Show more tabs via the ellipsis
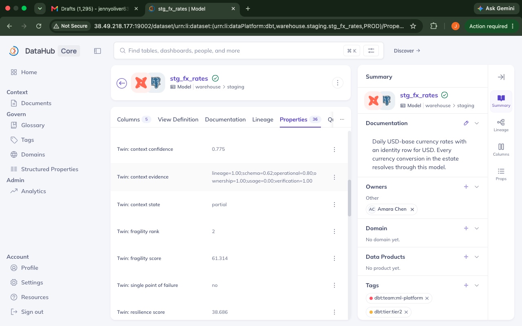Viewport: 522px width, 326px height. point(342,119)
